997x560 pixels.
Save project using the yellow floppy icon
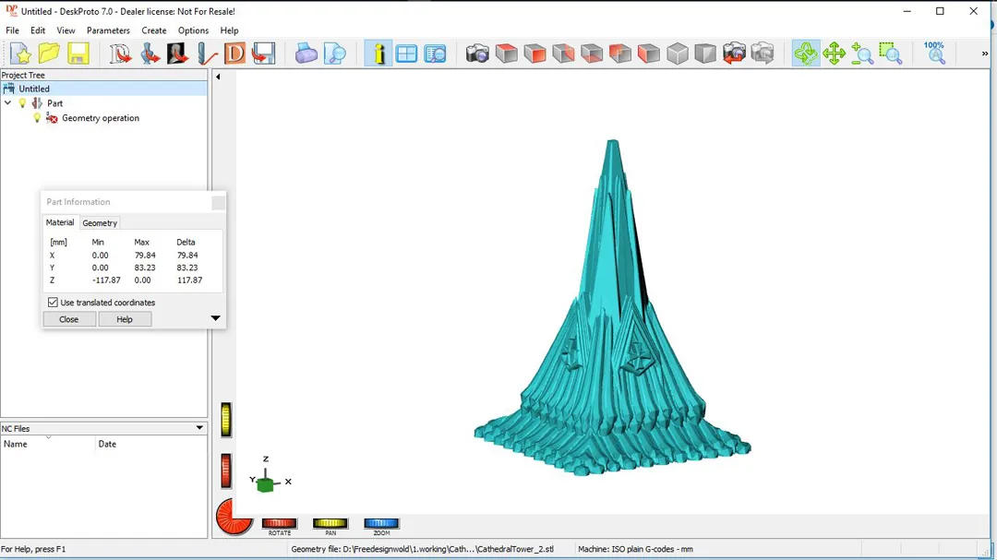point(78,54)
